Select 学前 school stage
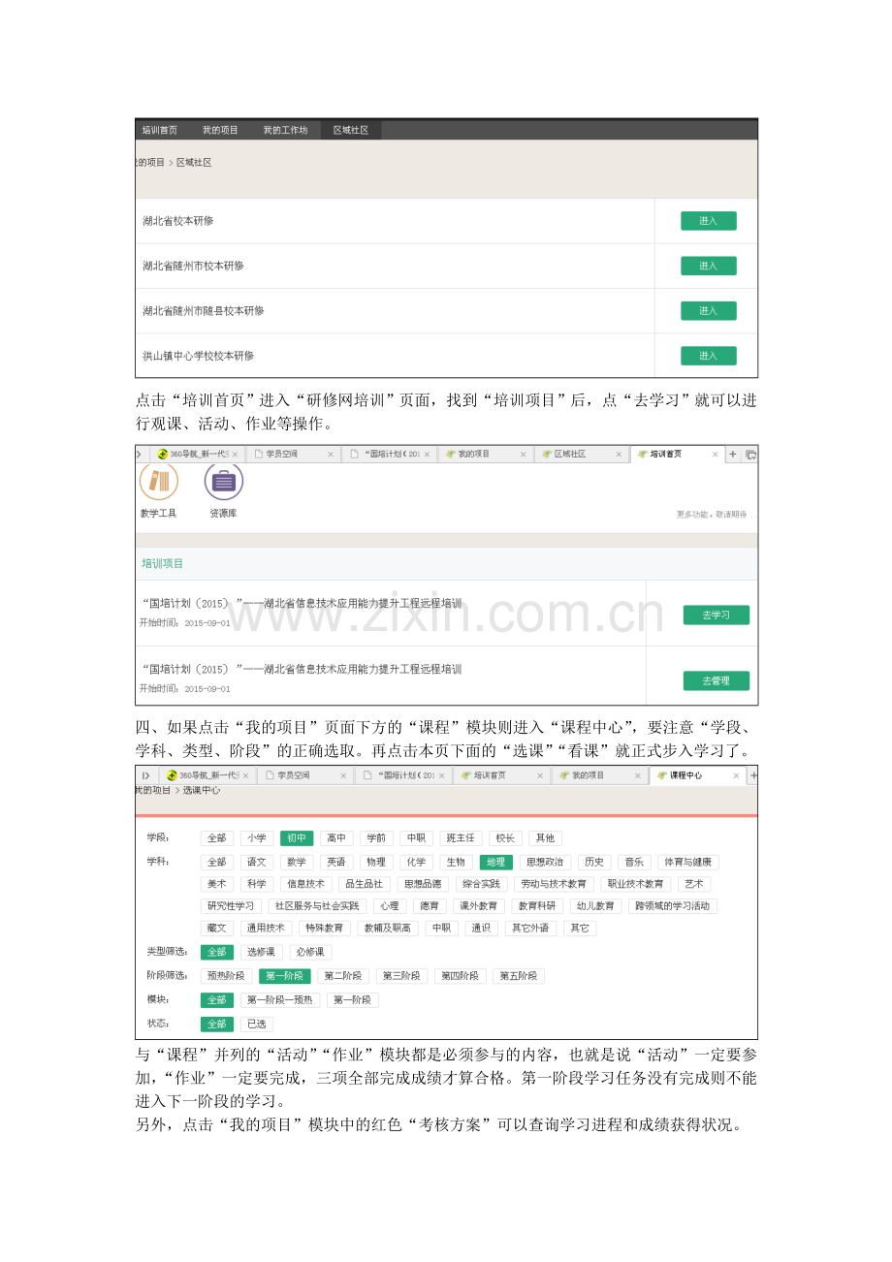The image size is (892, 1262). pyautogui.click(x=376, y=838)
